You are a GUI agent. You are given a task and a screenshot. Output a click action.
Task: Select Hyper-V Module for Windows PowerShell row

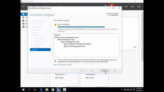tap(77, 44)
